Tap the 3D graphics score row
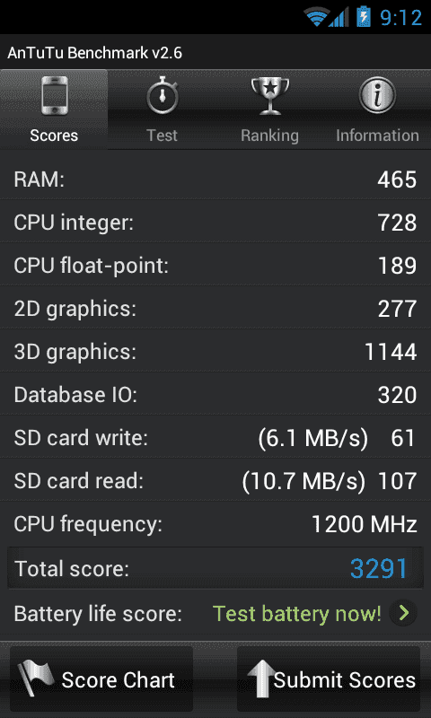Screen dimensions: 431x718 [215, 352]
